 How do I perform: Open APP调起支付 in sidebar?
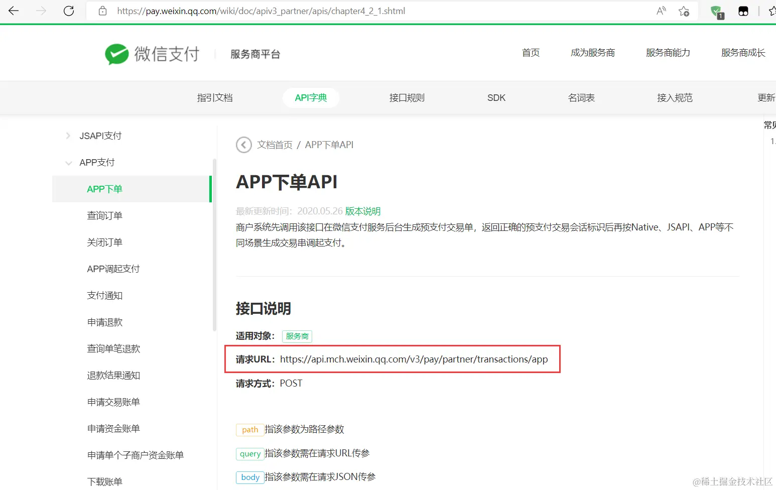tap(113, 269)
